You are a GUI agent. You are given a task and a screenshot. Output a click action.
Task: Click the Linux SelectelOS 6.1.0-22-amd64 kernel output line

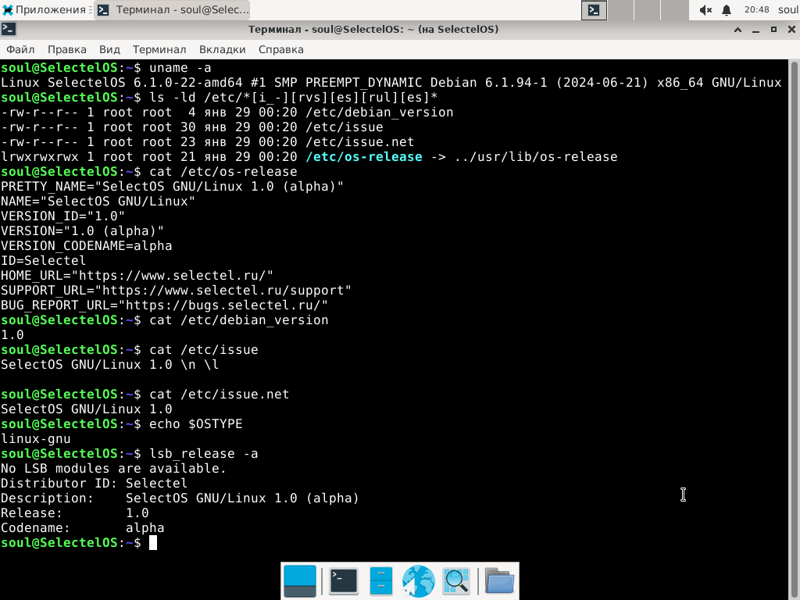pyautogui.click(x=391, y=83)
